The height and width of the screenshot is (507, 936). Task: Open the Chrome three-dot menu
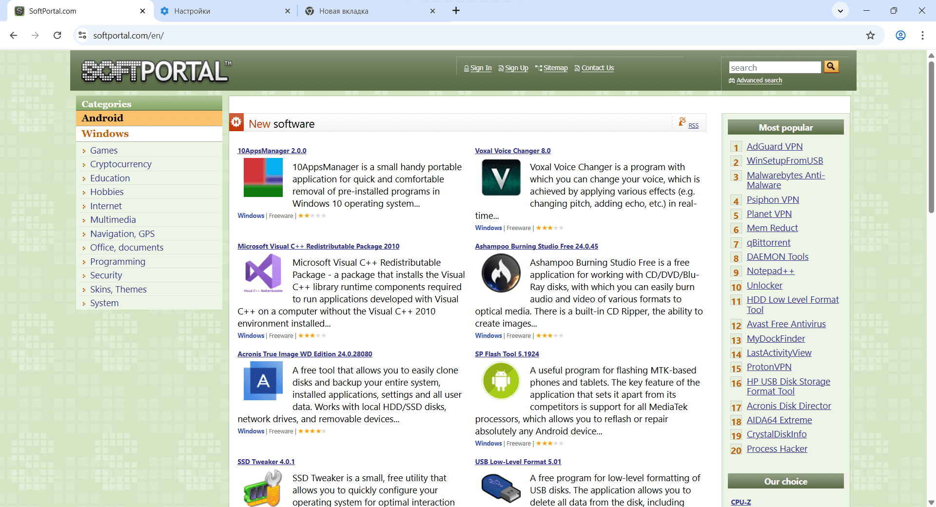point(922,36)
